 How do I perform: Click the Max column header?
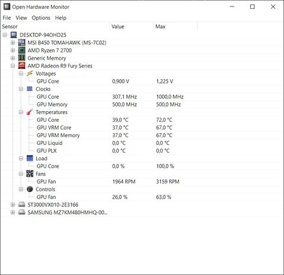(176, 27)
